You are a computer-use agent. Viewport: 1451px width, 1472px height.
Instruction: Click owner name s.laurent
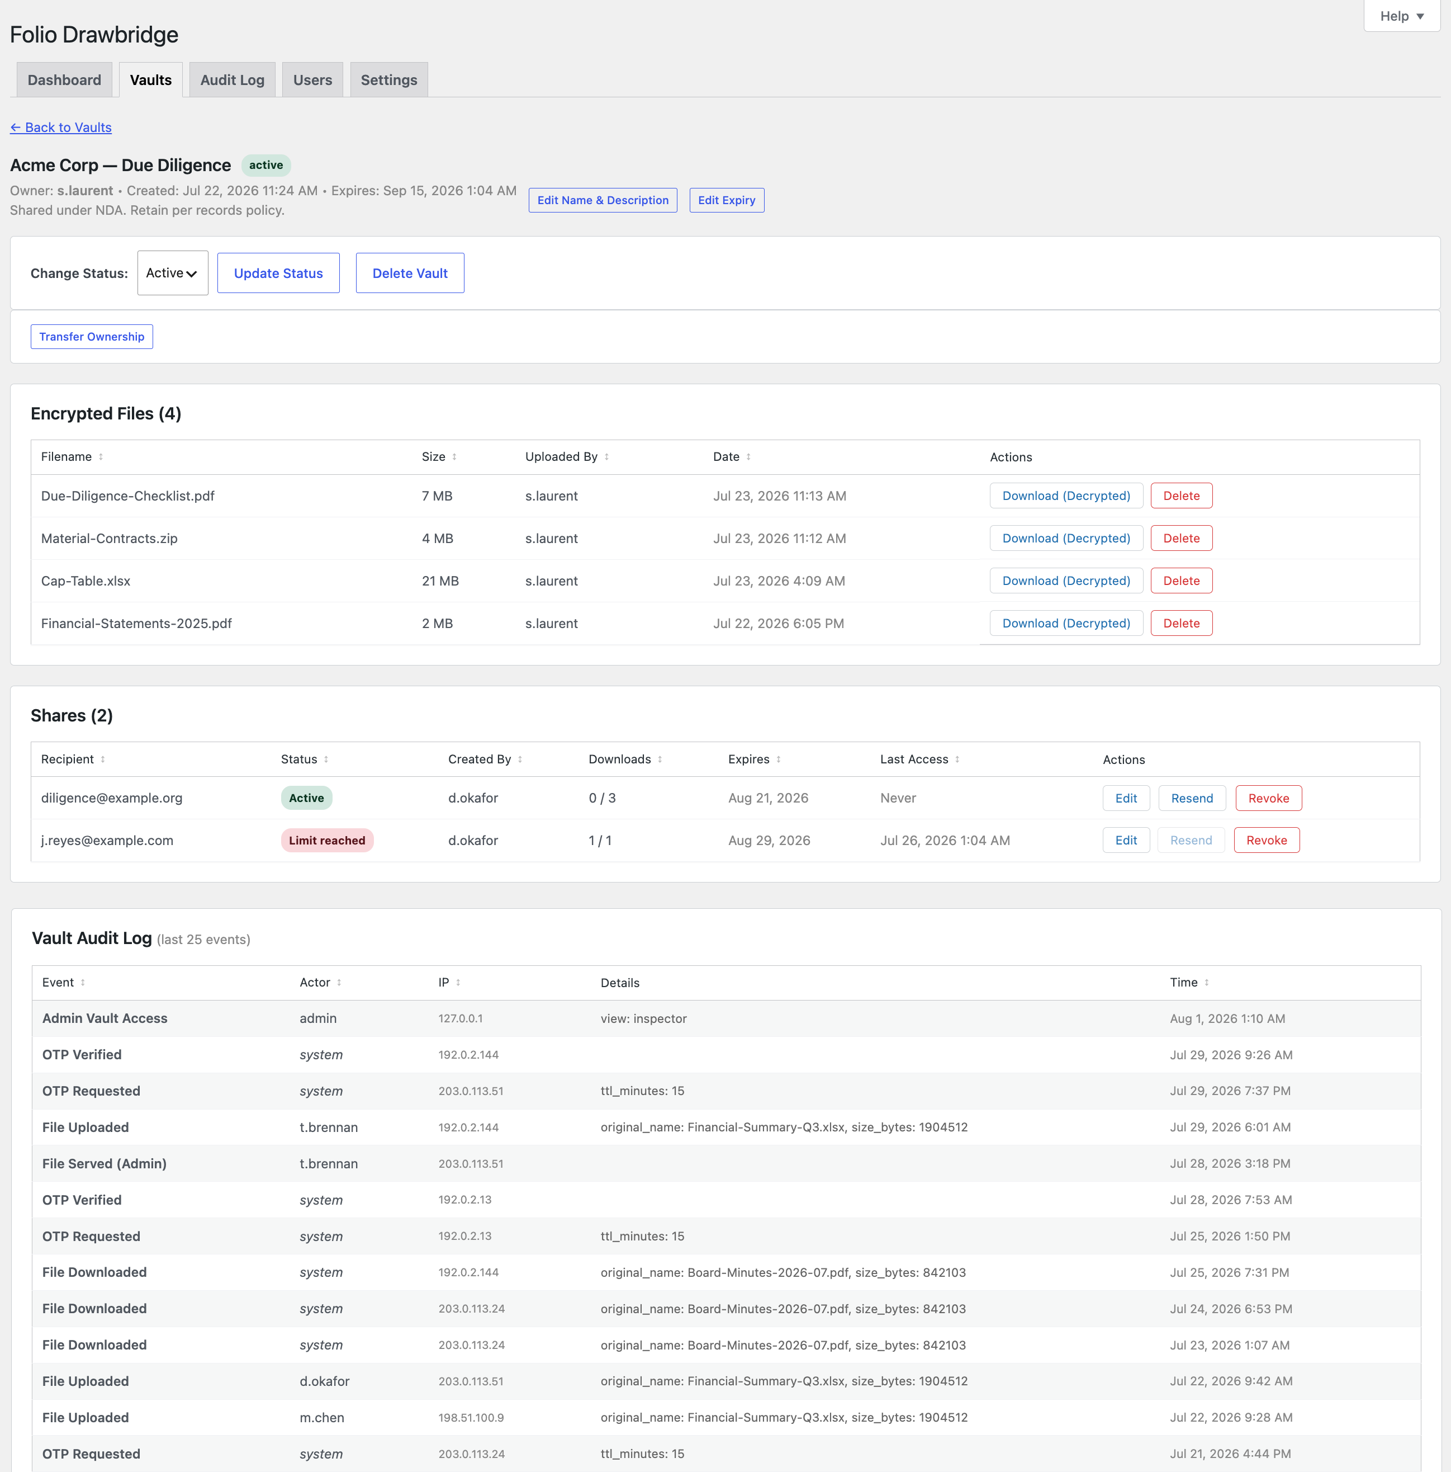tap(86, 191)
